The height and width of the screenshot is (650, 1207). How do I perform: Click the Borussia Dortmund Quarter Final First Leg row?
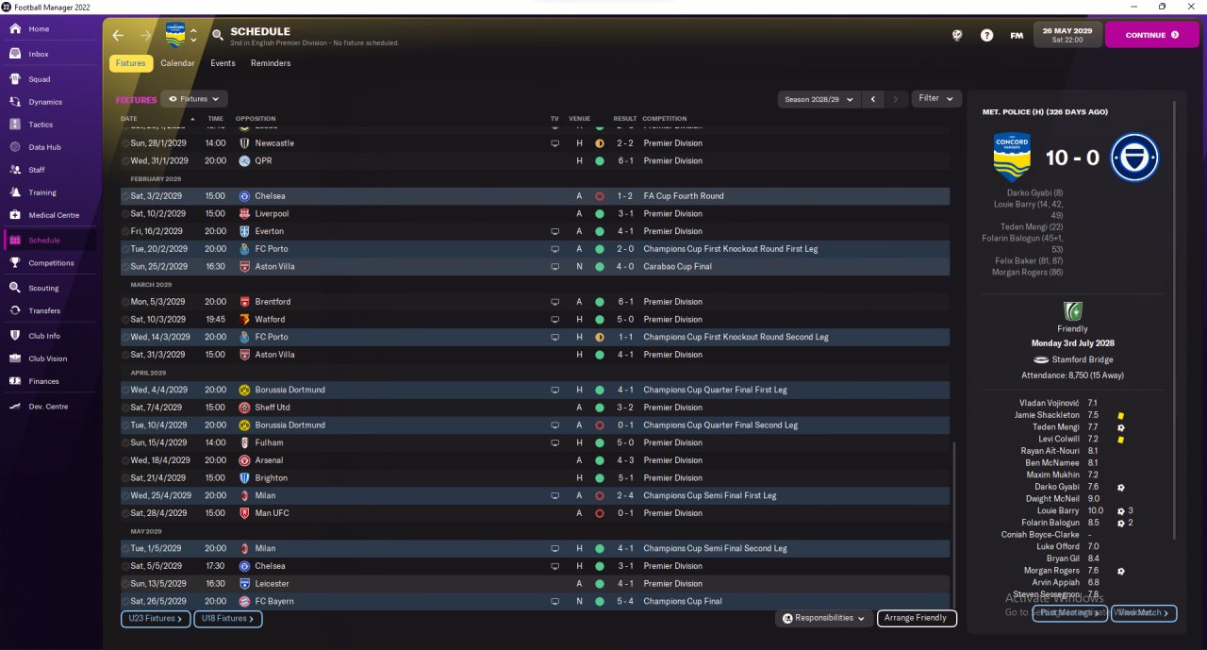(535, 390)
